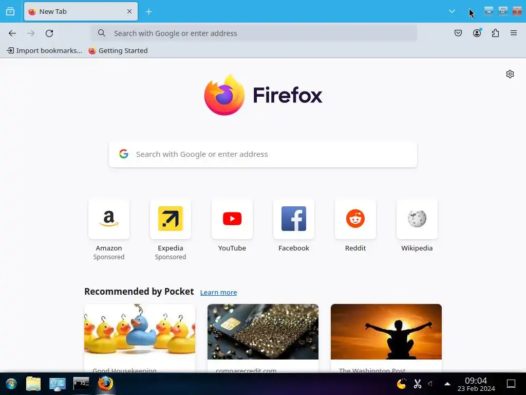Screen dimensions: 526x395
Task: Focus the address bar field
Action: click(254, 33)
